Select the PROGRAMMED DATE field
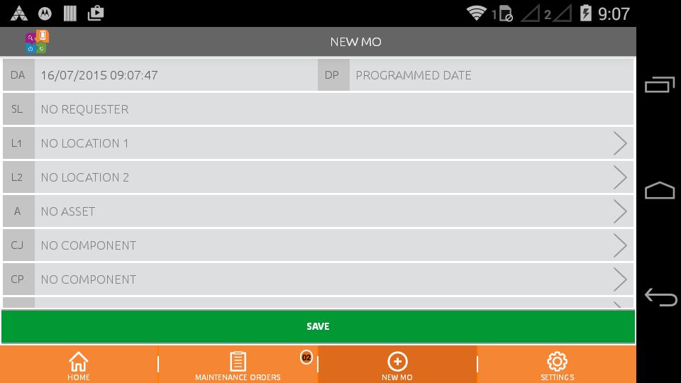Image resolution: width=681 pixels, height=383 pixels. [491, 75]
